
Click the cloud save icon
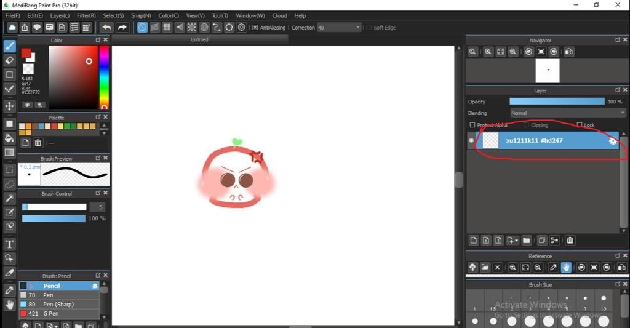[x=12, y=27]
